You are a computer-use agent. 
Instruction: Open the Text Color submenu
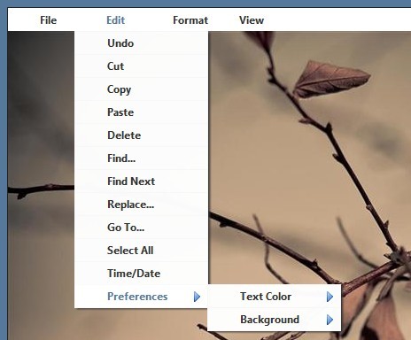(275, 297)
